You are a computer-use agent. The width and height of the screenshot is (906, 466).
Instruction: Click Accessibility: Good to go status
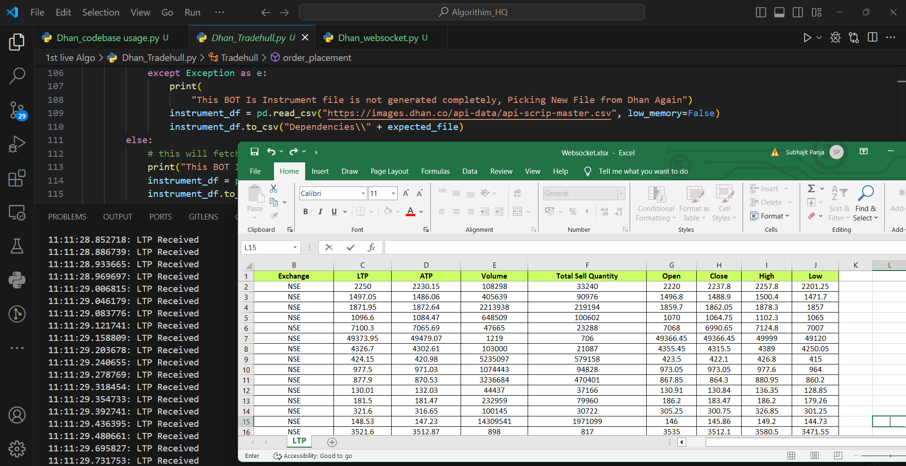[x=313, y=456]
